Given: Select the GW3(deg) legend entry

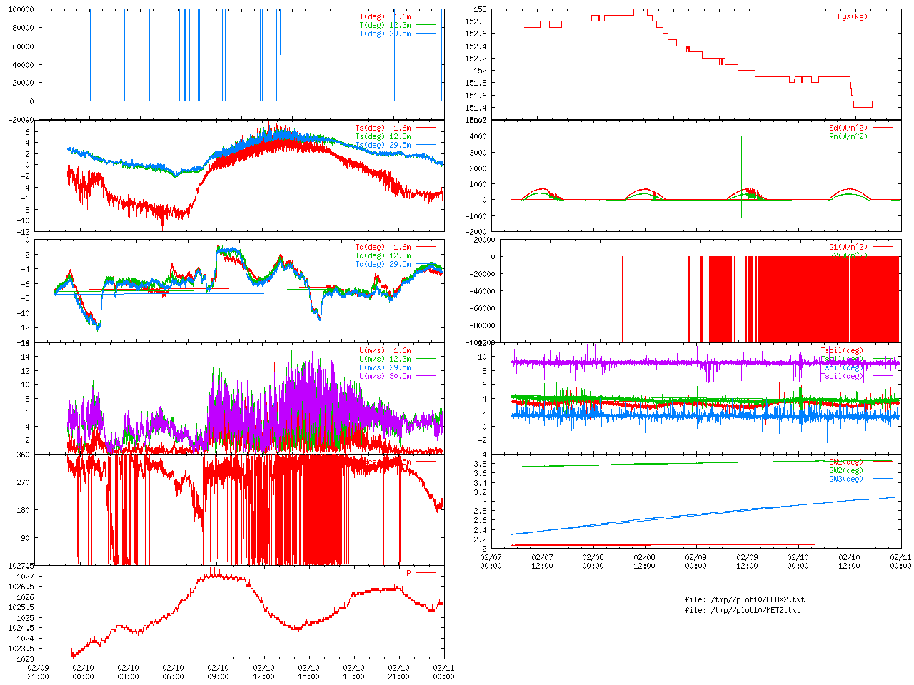Looking at the screenshot, I should 846,479.
